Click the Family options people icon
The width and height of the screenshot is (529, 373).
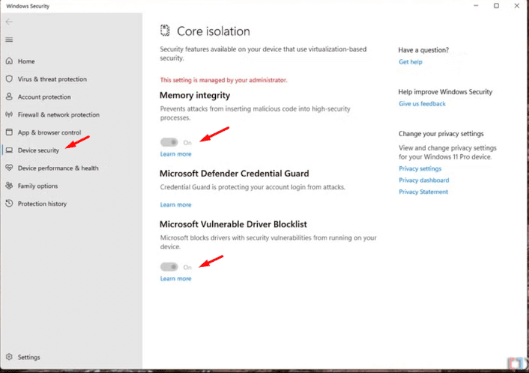[x=9, y=185]
